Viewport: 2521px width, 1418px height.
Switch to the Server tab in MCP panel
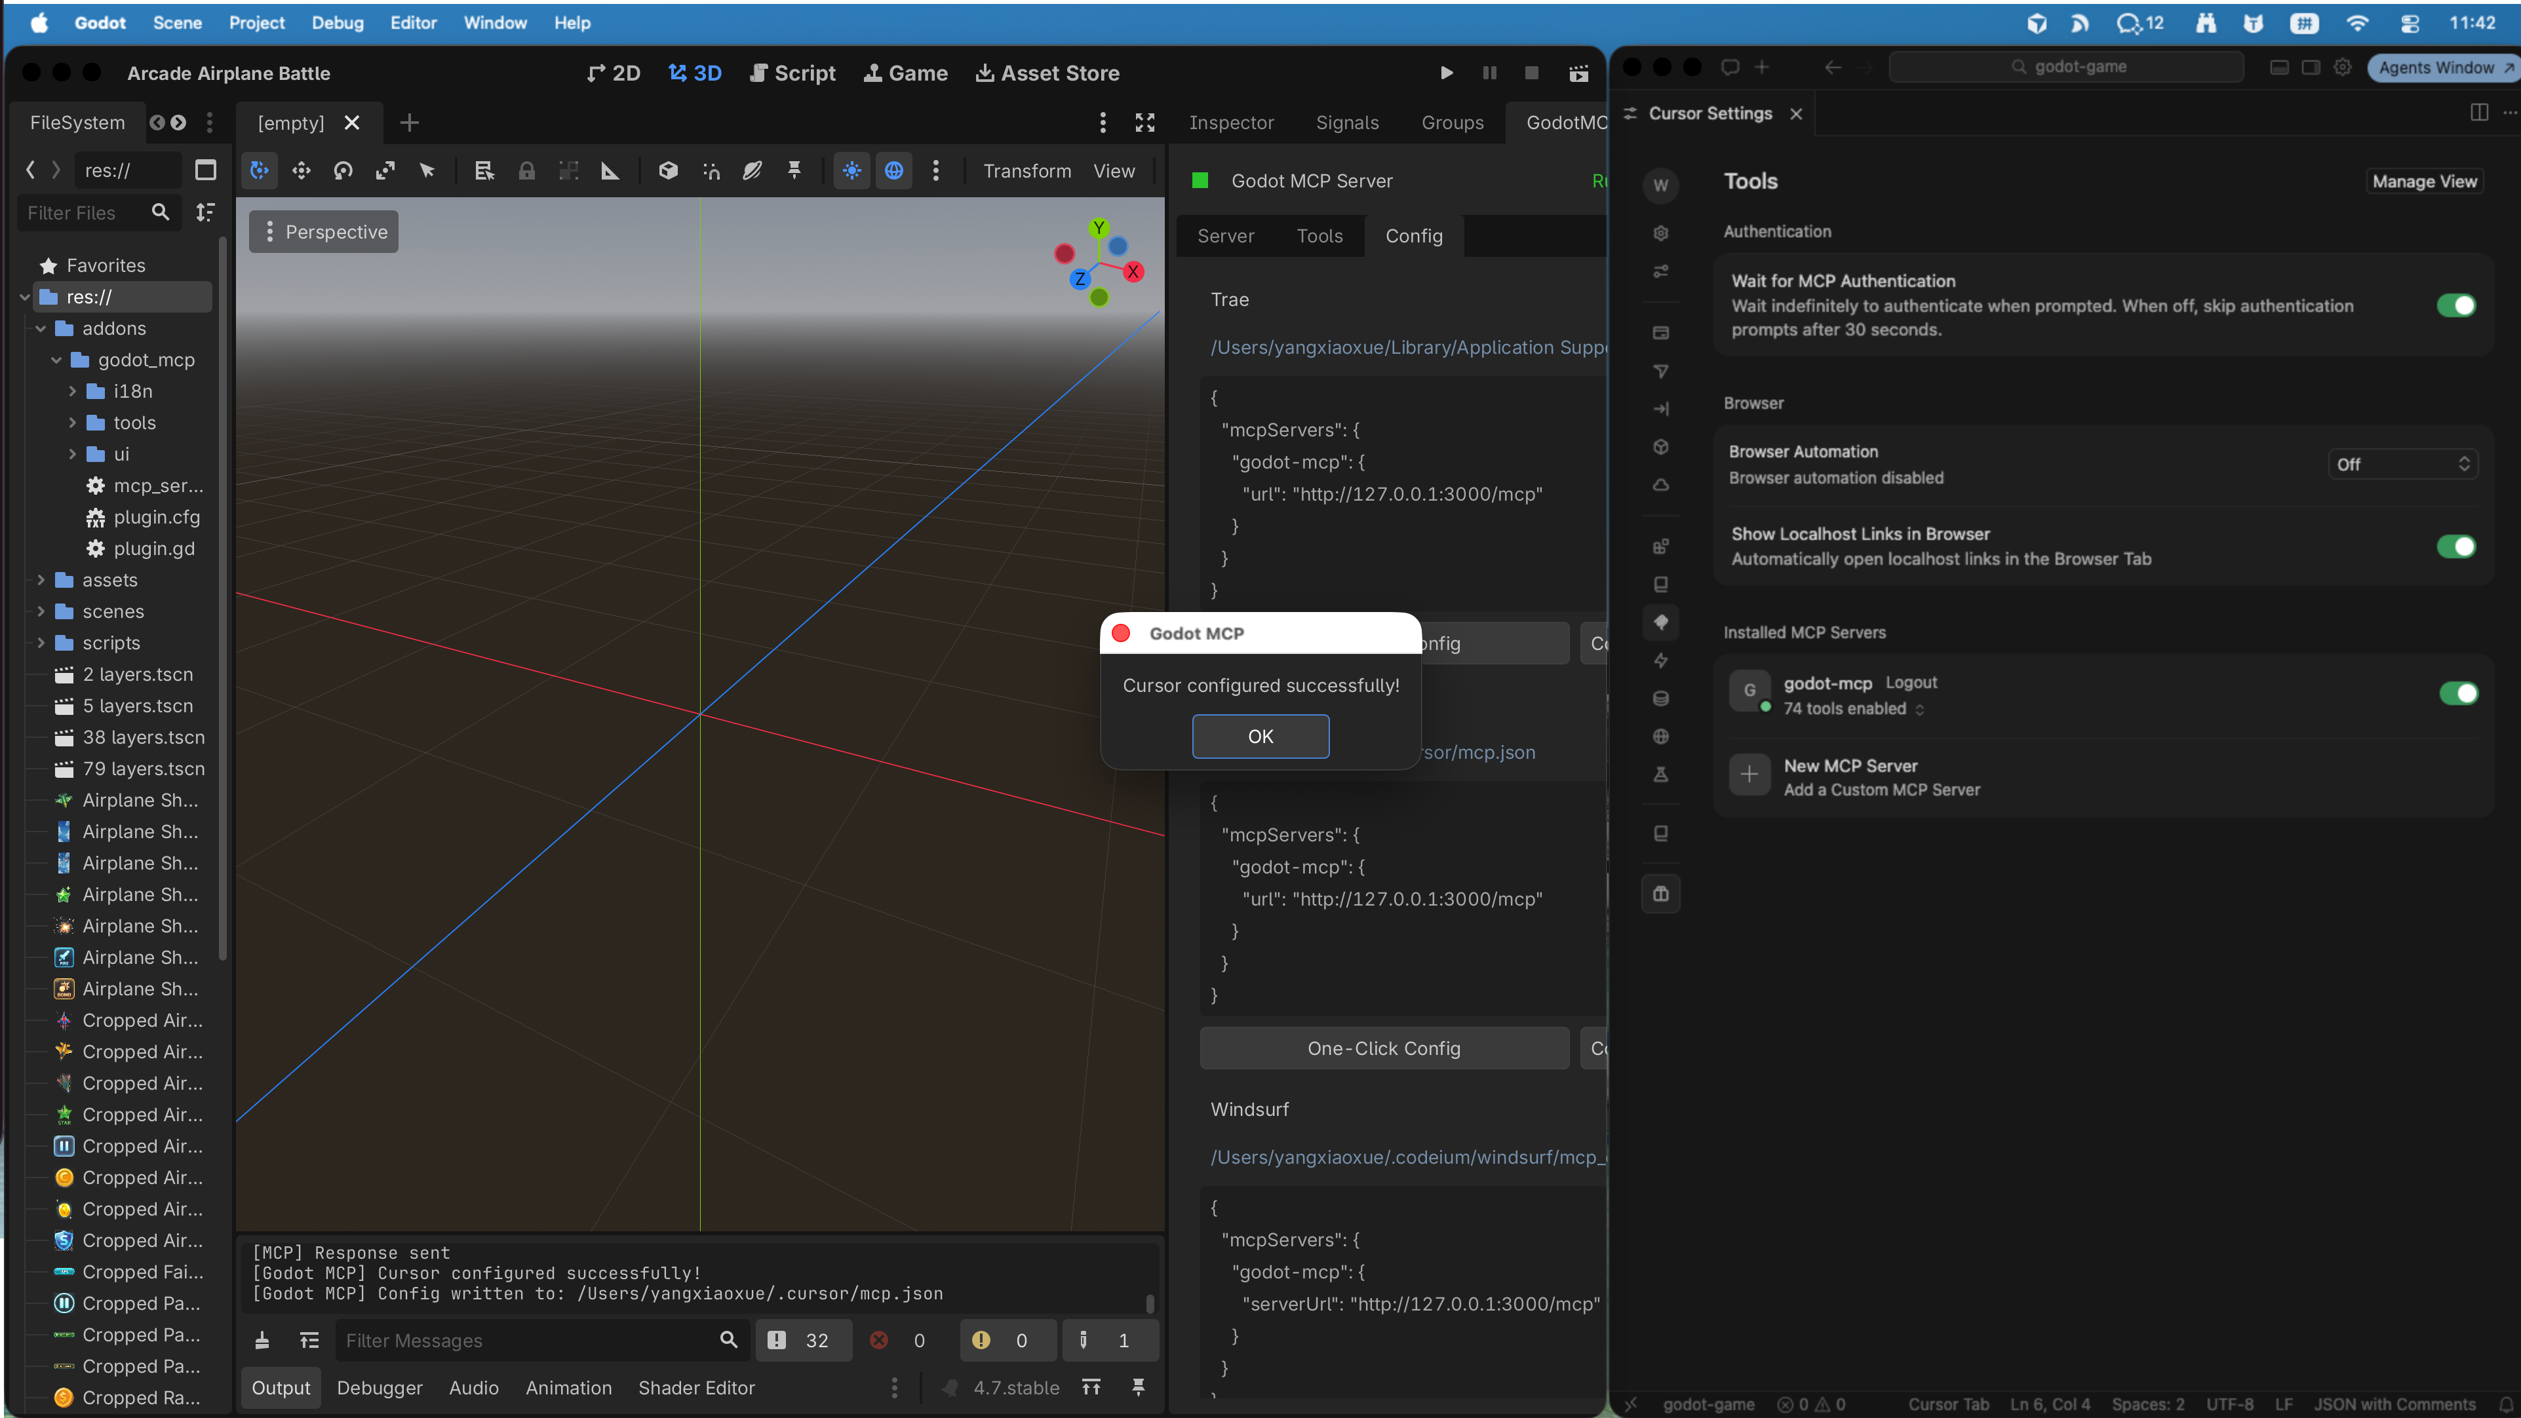1225,236
